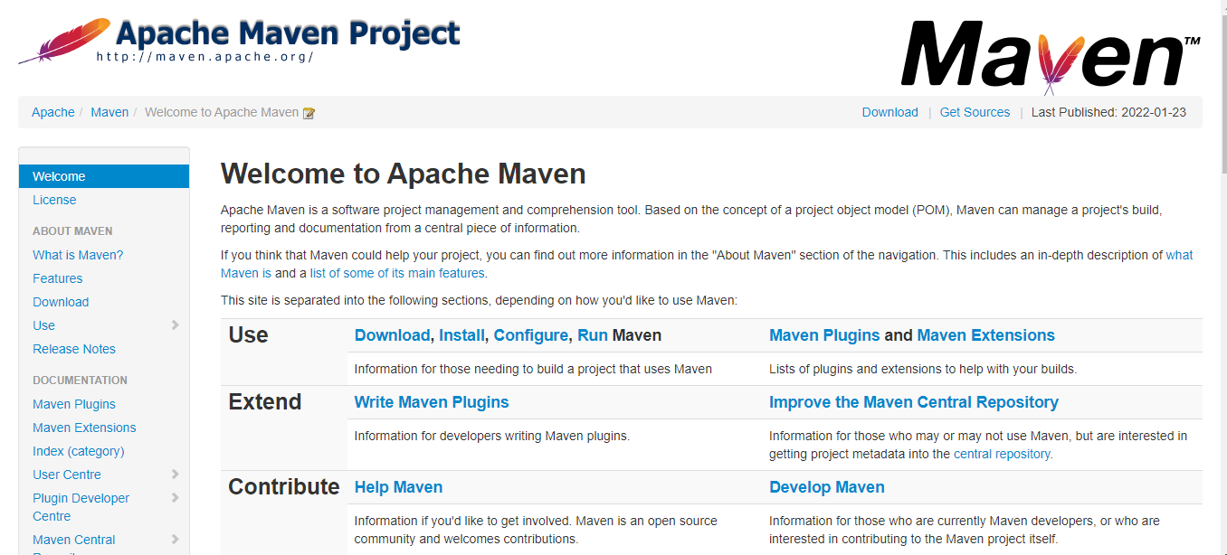Follow the 'what Maven is' link
The height and width of the screenshot is (555, 1227).
tap(1179, 255)
